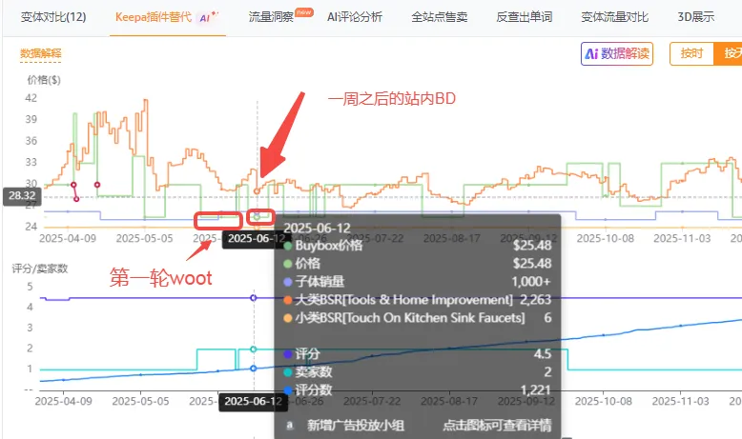742x439 pixels.
Task: Click the 评分数 blue data point at 2025-06-12
Action: 253,369
